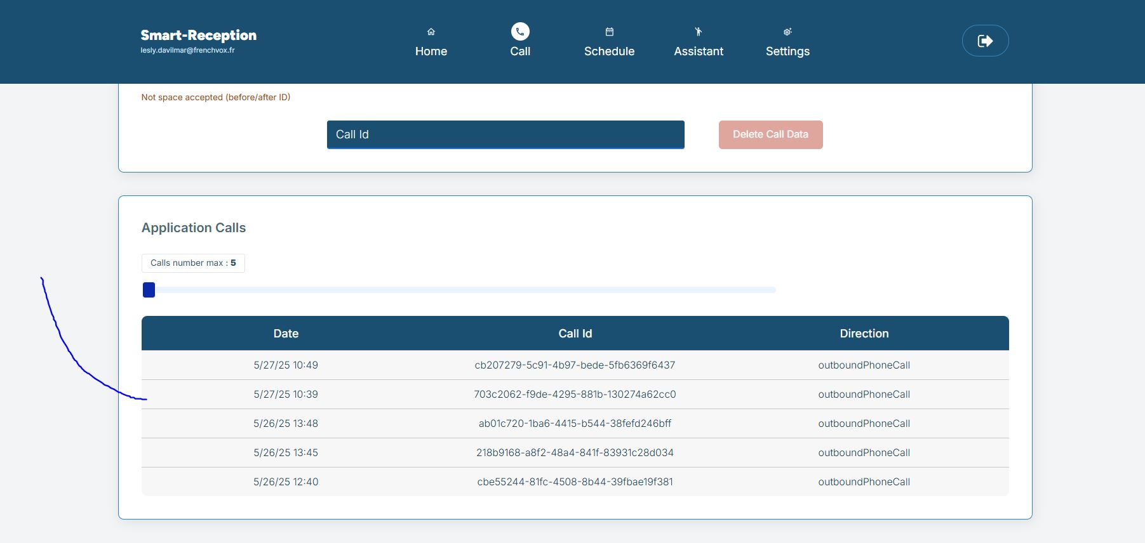Select call ID cbe55244-81fc-4508-8b44-39fbae19f381
Image resolution: width=1145 pixels, height=543 pixels.
[x=575, y=482]
